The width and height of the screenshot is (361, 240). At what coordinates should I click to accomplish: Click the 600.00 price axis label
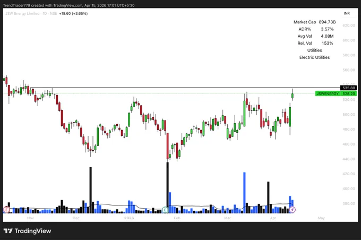click(x=349, y=40)
